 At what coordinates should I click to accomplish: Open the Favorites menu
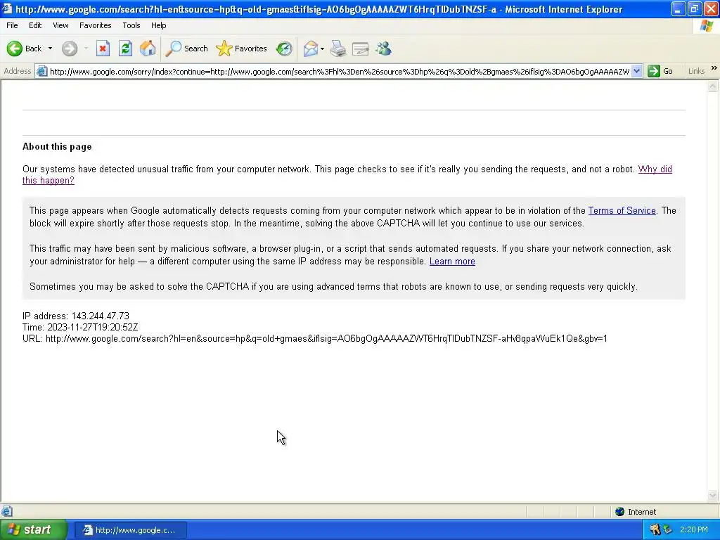click(x=96, y=25)
